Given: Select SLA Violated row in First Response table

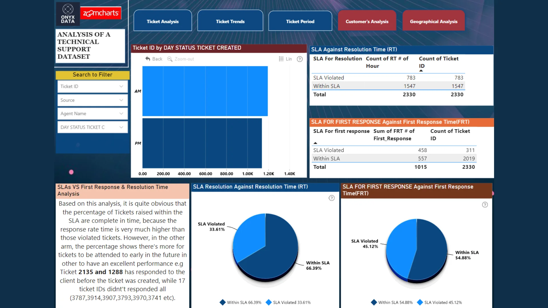Looking at the screenshot, I should 394,150.
